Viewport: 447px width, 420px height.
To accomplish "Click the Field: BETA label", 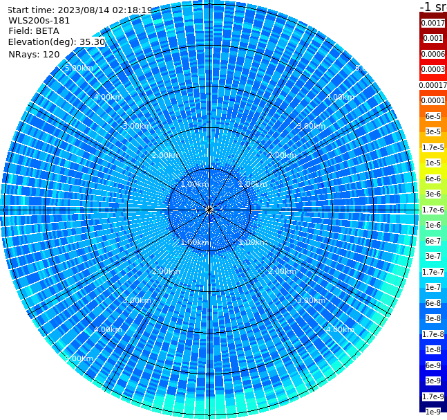I will (34, 31).
